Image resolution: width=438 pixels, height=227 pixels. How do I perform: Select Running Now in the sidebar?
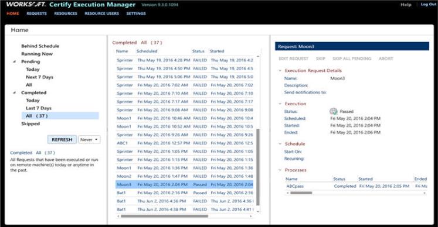[37, 54]
